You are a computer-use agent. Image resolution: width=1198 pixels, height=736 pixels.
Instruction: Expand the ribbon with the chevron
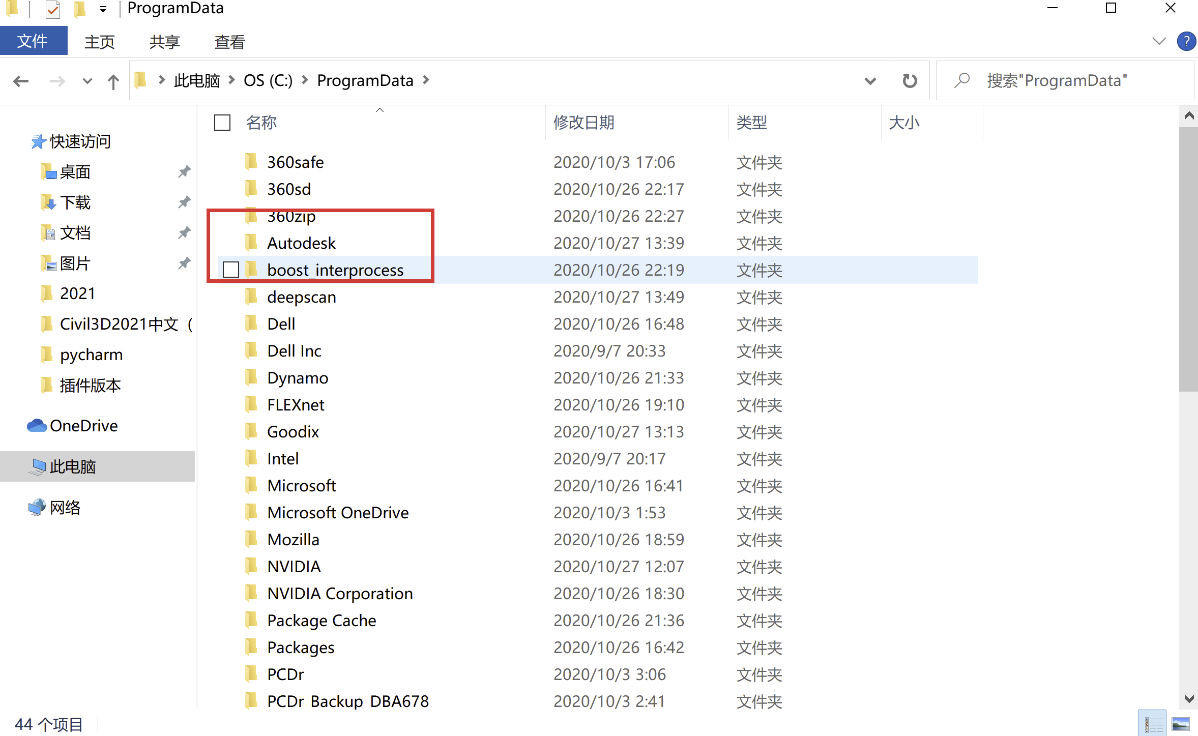[1159, 41]
